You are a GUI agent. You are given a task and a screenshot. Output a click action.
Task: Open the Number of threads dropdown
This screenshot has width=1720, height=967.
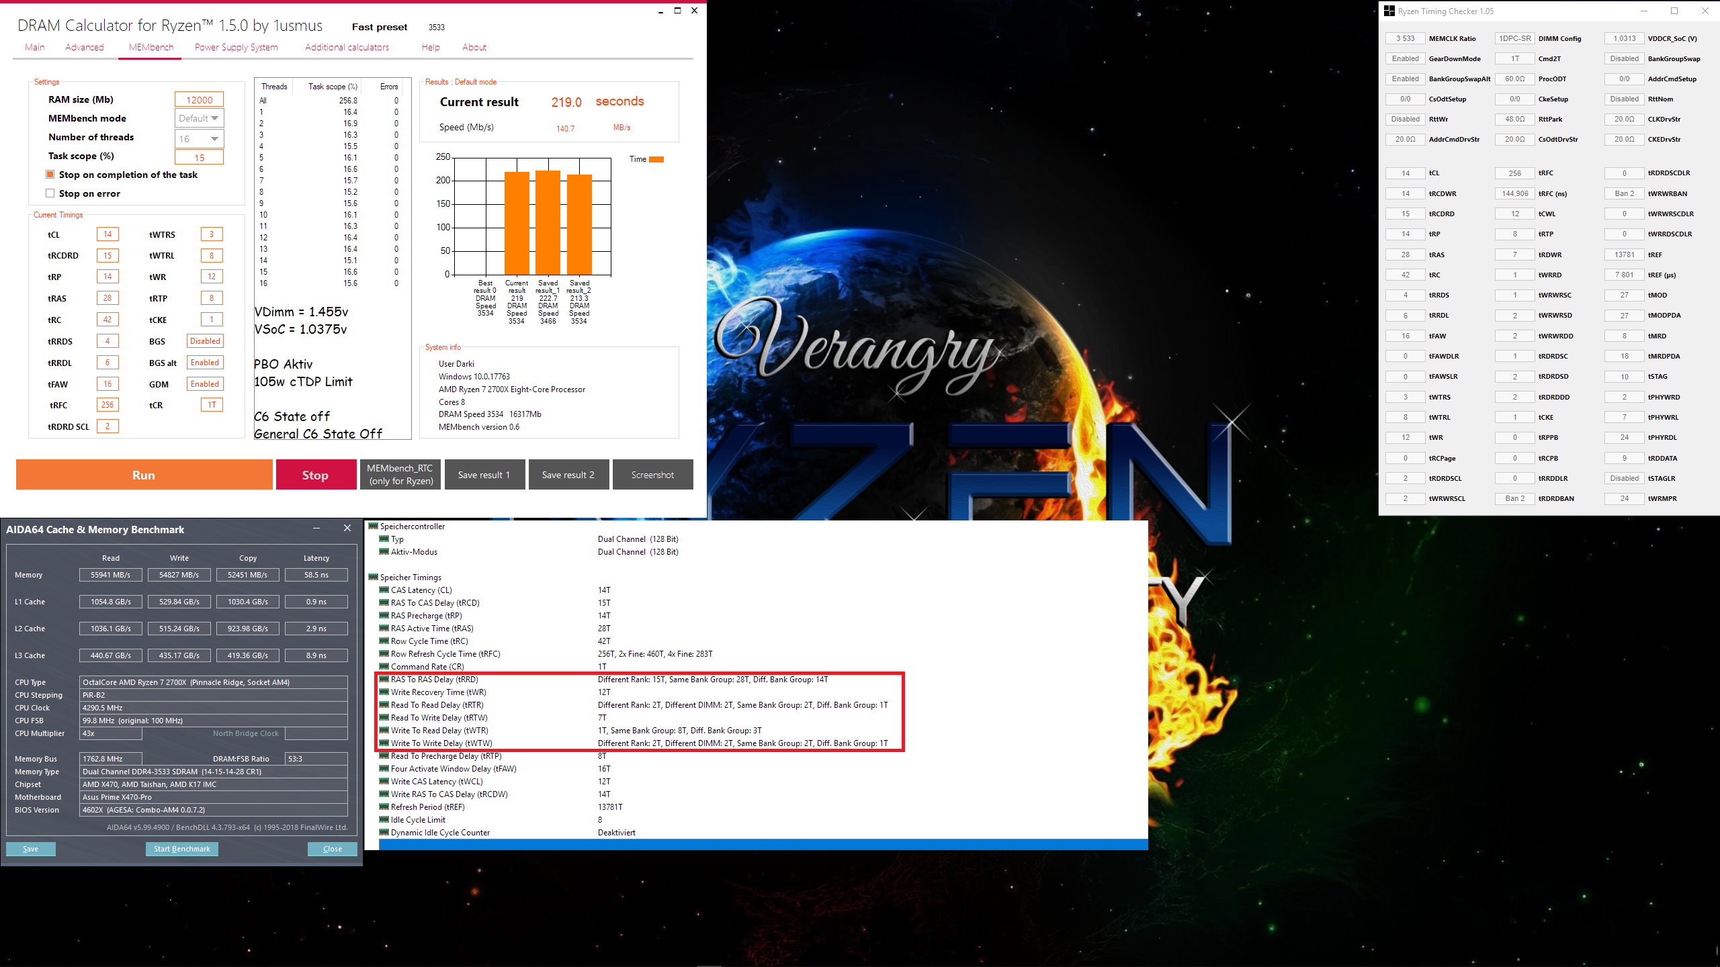199,138
